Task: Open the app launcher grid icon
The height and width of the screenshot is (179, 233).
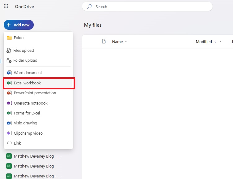Action: coord(6,6)
